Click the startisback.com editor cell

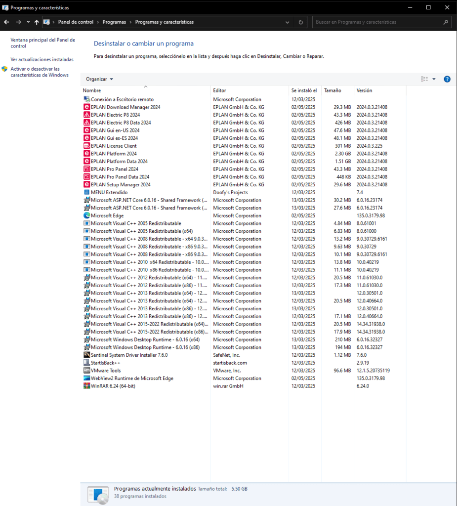230,363
